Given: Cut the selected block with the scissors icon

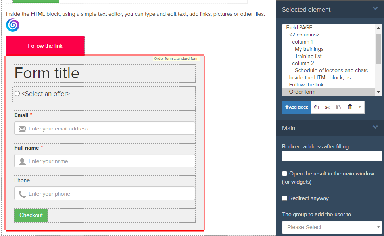Looking at the screenshot, I should [x=327, y=107].
